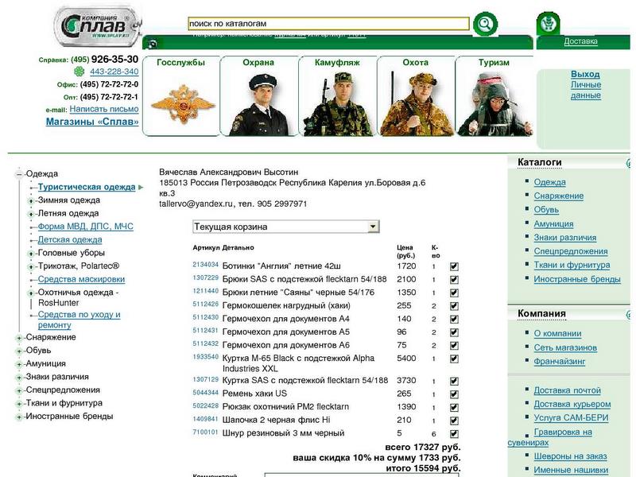
Task: Click the Написать письмо link
Action: point(103,109)
